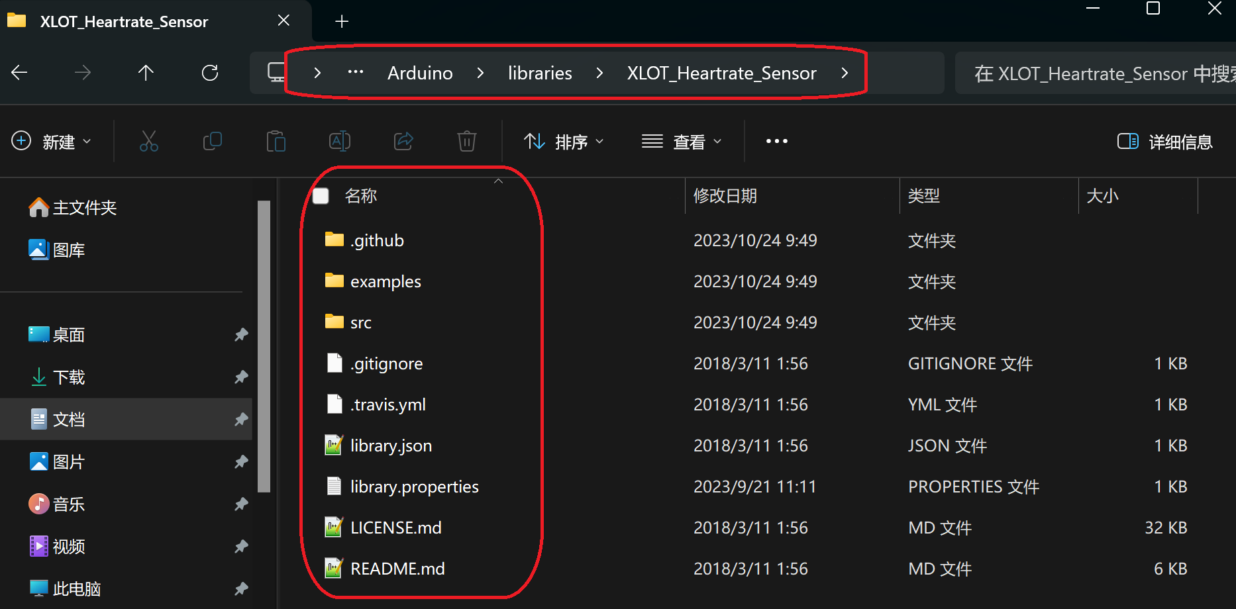The height and width of the screenshot is (609, 1236).
Task: Select the src folder icon
Action: [335, 322]
